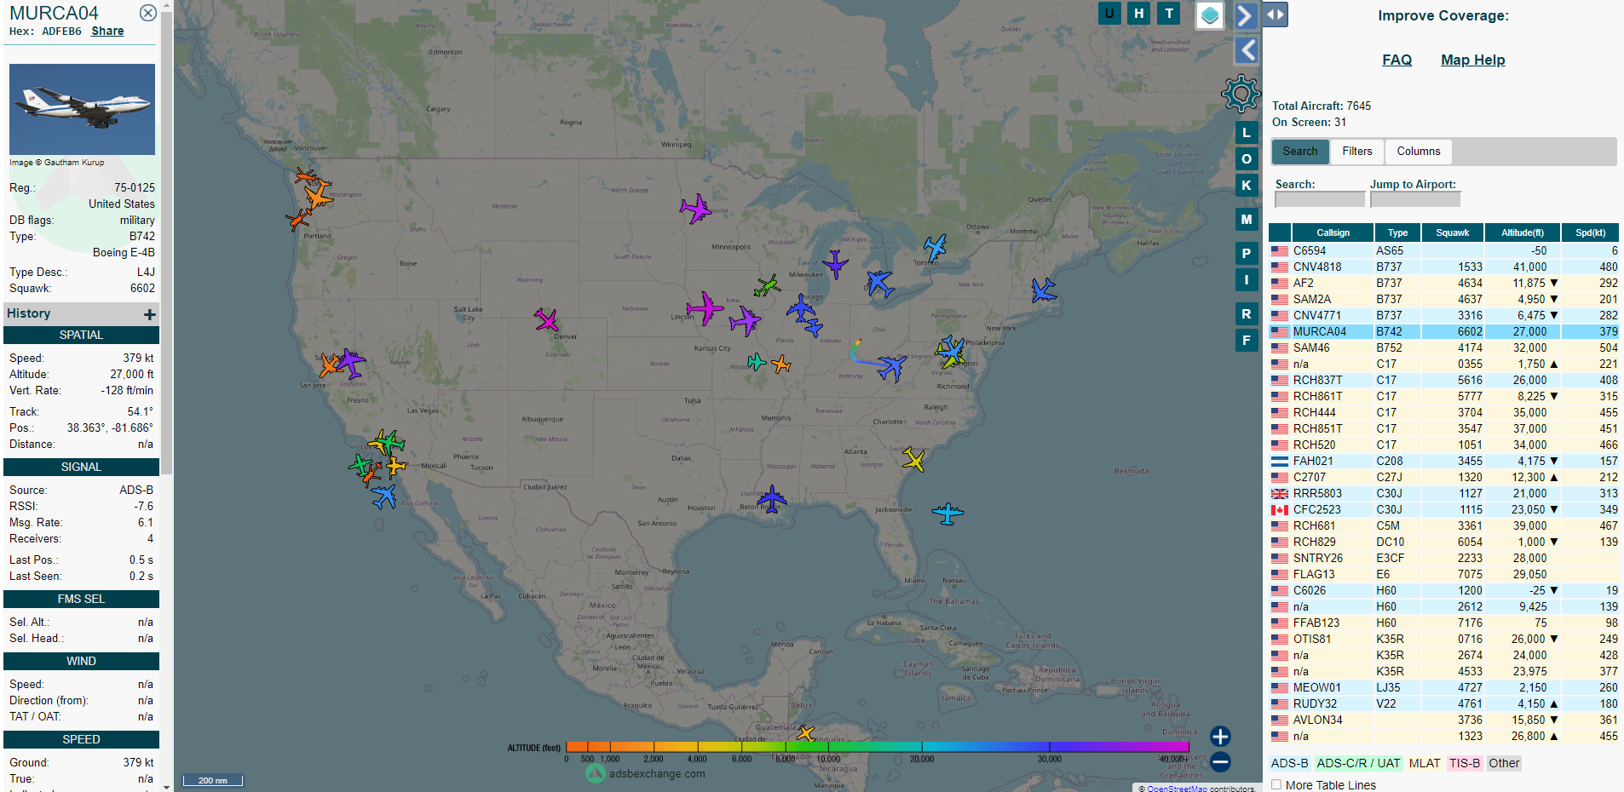Open the gear settings icon
1624x792 pixels.
[1241, 94]
